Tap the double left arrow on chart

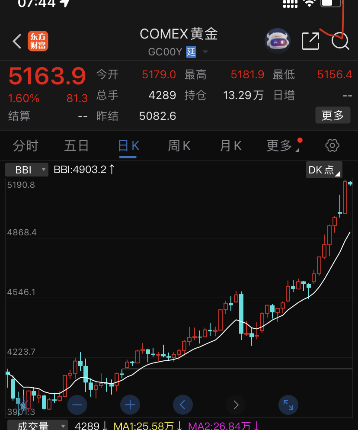[x=24, y=405]
